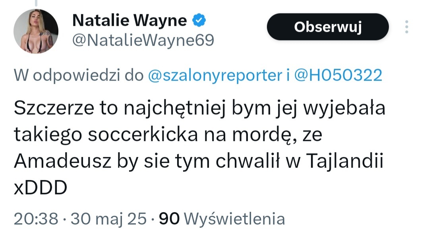Click the "xDDD" text ending the tweet
The height and width of the screenshot is (240, 429).
click(39, 188)
